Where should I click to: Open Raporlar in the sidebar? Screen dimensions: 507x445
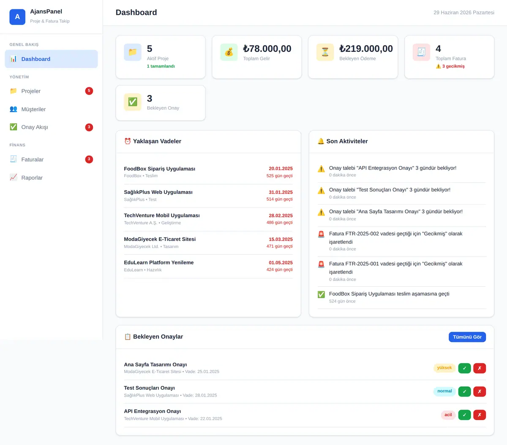(x=51, y=178)
